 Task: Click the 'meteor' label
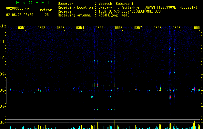tap(46, 10)
